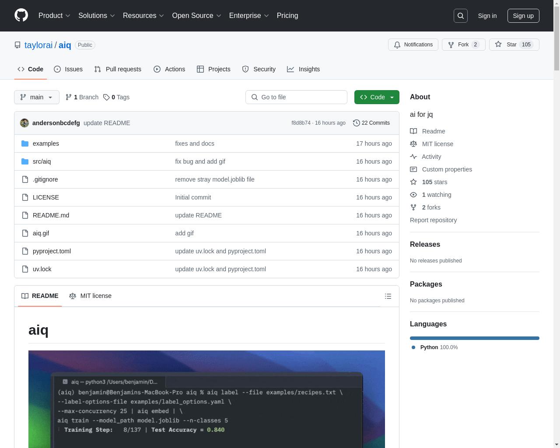Image resolution: width=560 pixels, height=448 pixels.
Task: Focus the Go to file search field
Action: tap(296, 97)
